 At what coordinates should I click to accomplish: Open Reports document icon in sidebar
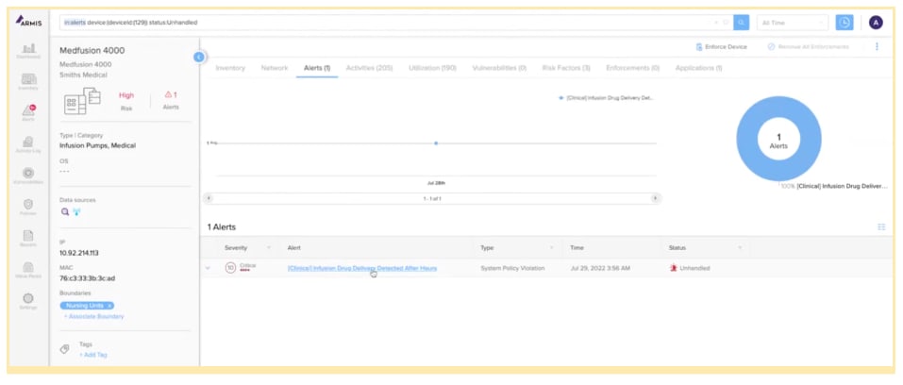click(28, 238)
